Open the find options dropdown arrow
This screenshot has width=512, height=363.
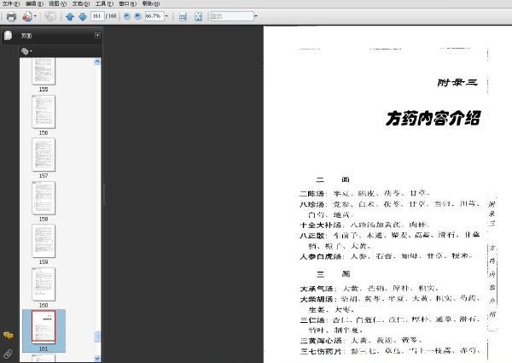click(x=256, y=16)
